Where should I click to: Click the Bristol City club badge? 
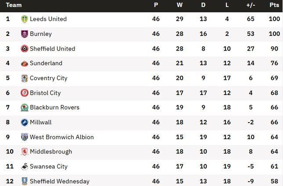tap(24, 93)
